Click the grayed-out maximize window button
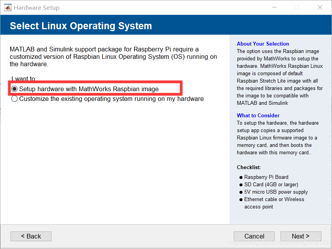 click(297, 7)
